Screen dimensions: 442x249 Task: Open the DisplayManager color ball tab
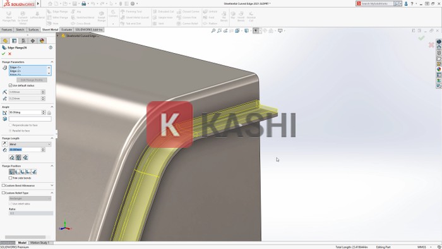pyautogui.click(x=42, y=41)
